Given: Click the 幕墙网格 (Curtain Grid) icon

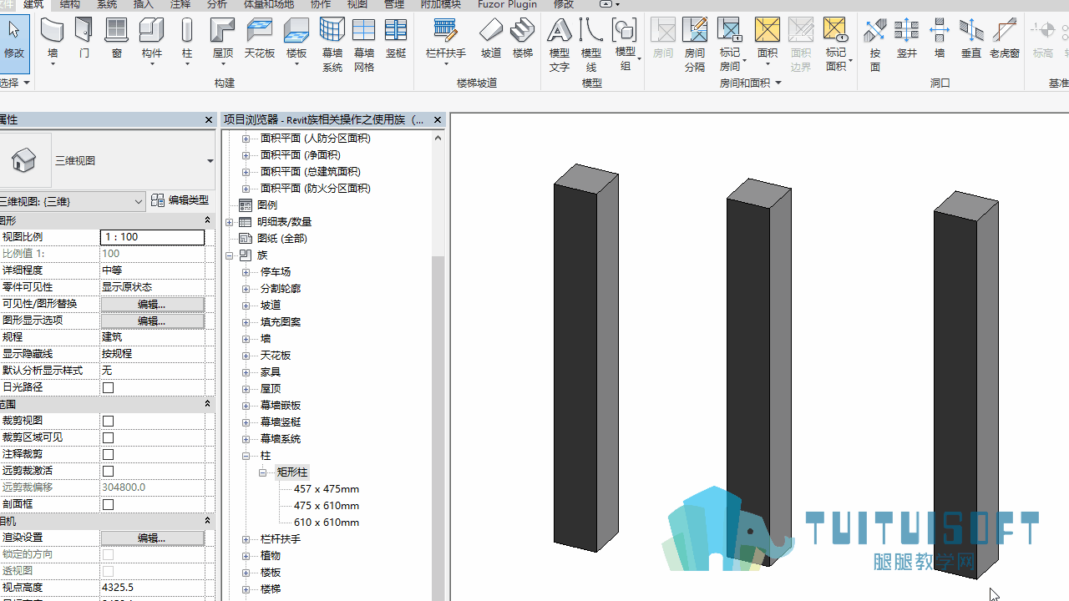Looking at the screenshot, I should click(x=364, y=46).
